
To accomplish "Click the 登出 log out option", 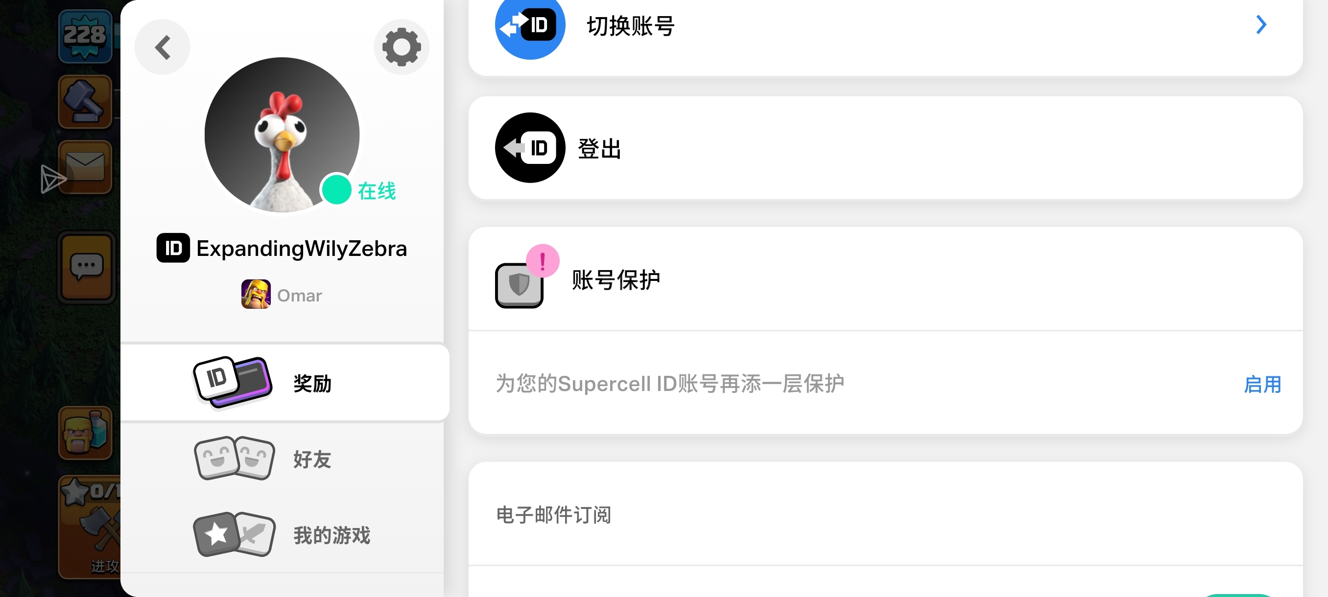I will click(x=885, y=148).
